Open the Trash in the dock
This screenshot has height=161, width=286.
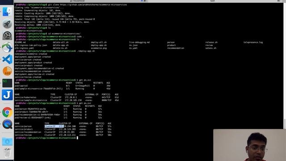coord(7,153)
